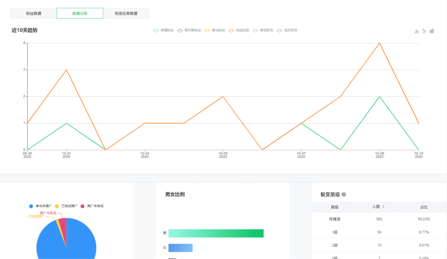The image size is (447, 259).
Task: Click the 10-07 2020 axis label
Action: [301, 155]
